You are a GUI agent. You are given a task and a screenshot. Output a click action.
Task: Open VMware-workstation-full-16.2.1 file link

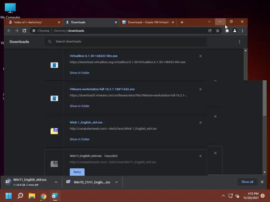click(102, 89)
